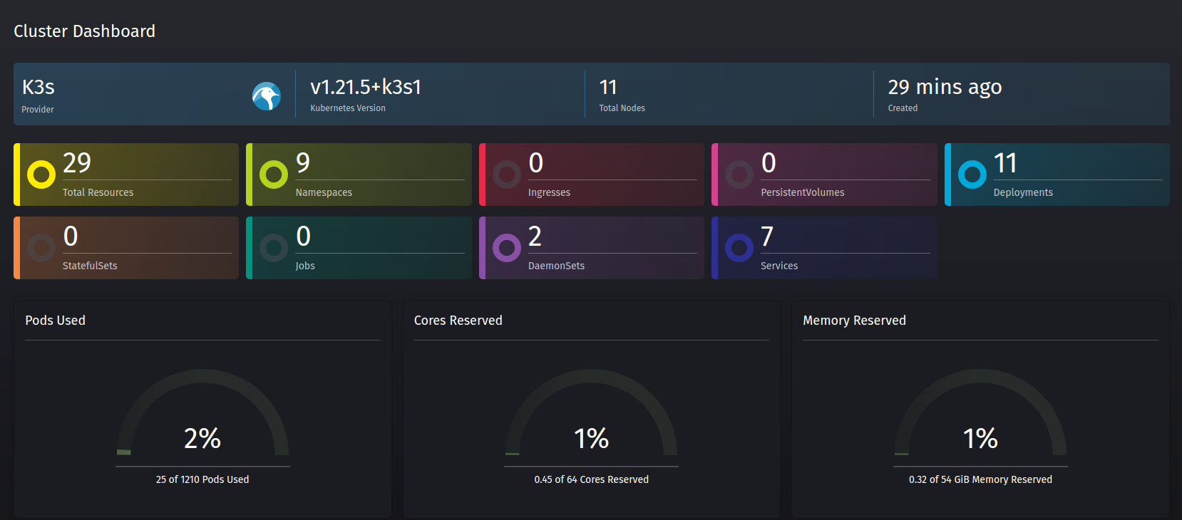This screenshot has width=1182, height=520.
Task: Click the Services ring icon
Action: click(739, 248)
